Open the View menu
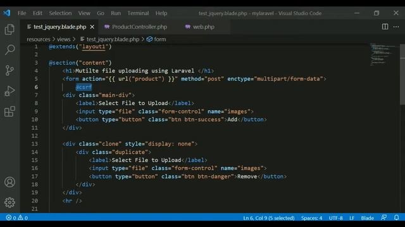 84,13
